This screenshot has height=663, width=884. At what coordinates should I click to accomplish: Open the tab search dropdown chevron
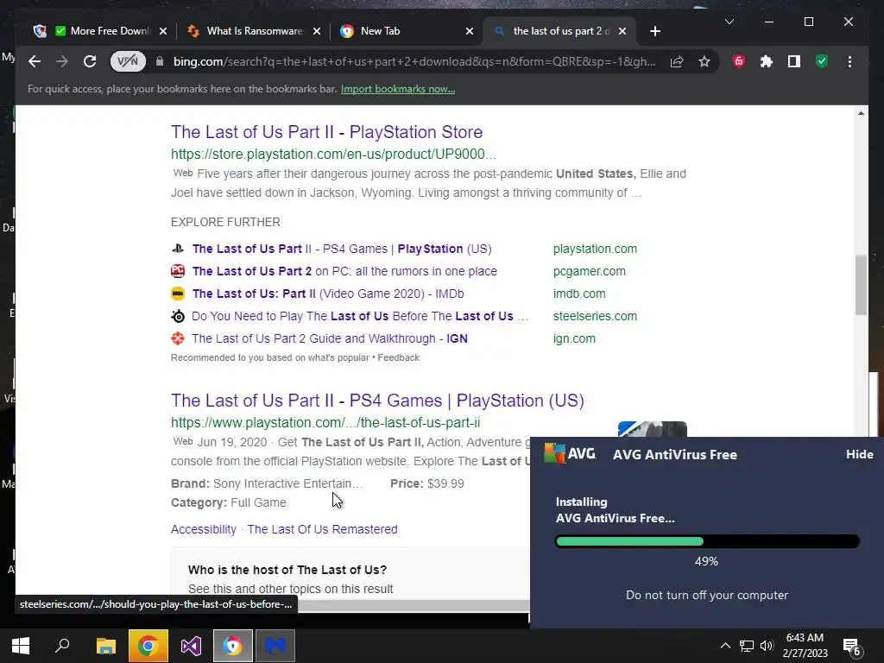[x=729, y=22]
